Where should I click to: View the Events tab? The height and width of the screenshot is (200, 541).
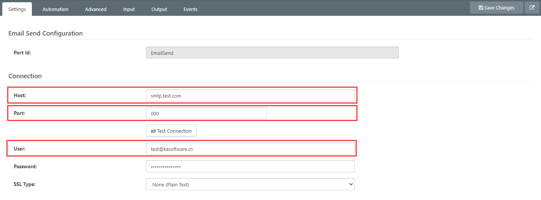[x=190, y=9]
